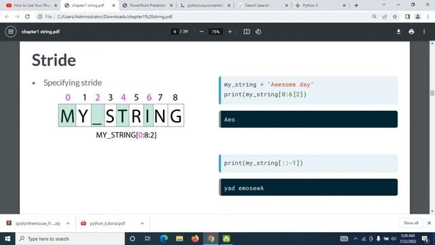Go back to previous page in browser
Viewport: 435px width, 245px height.
coord(7,16)
